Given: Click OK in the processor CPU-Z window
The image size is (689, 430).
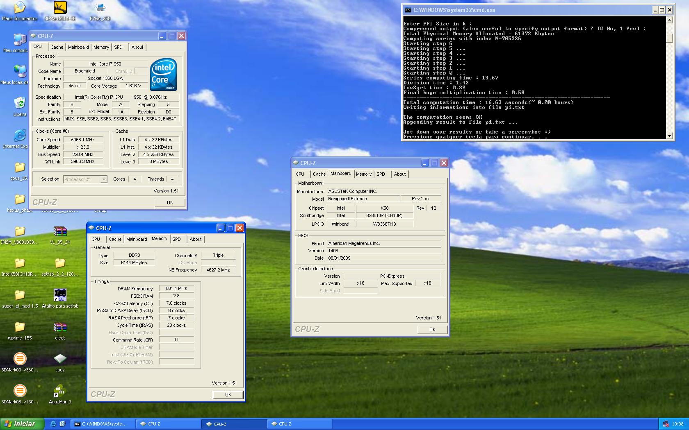Looking at the screenshot, I should coord(170,203).
